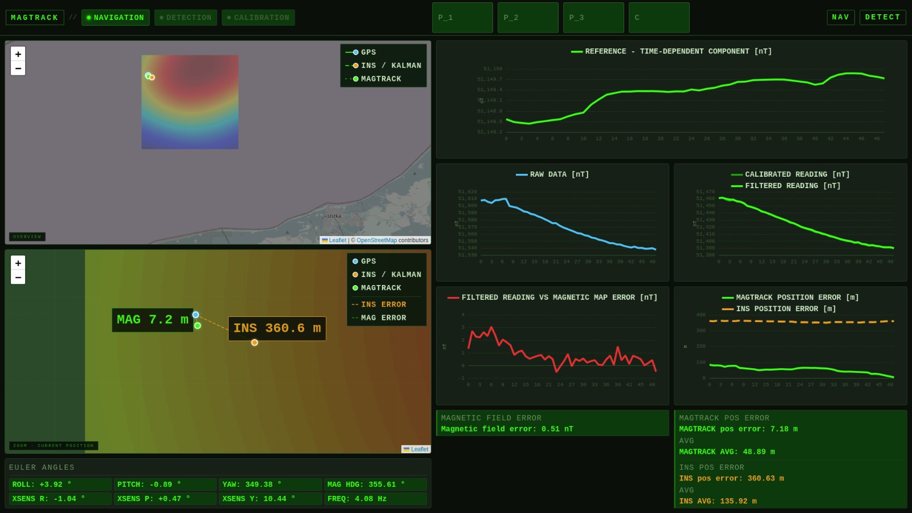Click INS AVG 135.92 m value
Image resolution: width=912 pixels, height=513 pixels.
[x=718, y=502]
